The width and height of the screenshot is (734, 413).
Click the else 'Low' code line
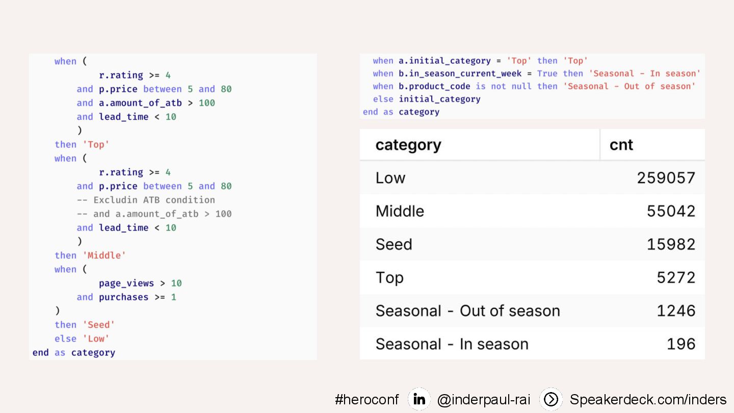(82, 339)
